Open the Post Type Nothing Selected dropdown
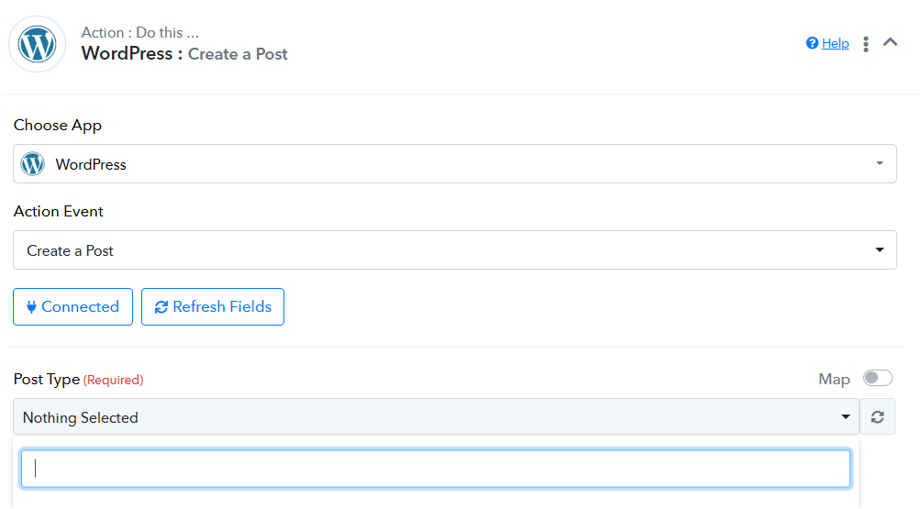The width and height of the screenshot is (922, 509). [x=437, y=416]
